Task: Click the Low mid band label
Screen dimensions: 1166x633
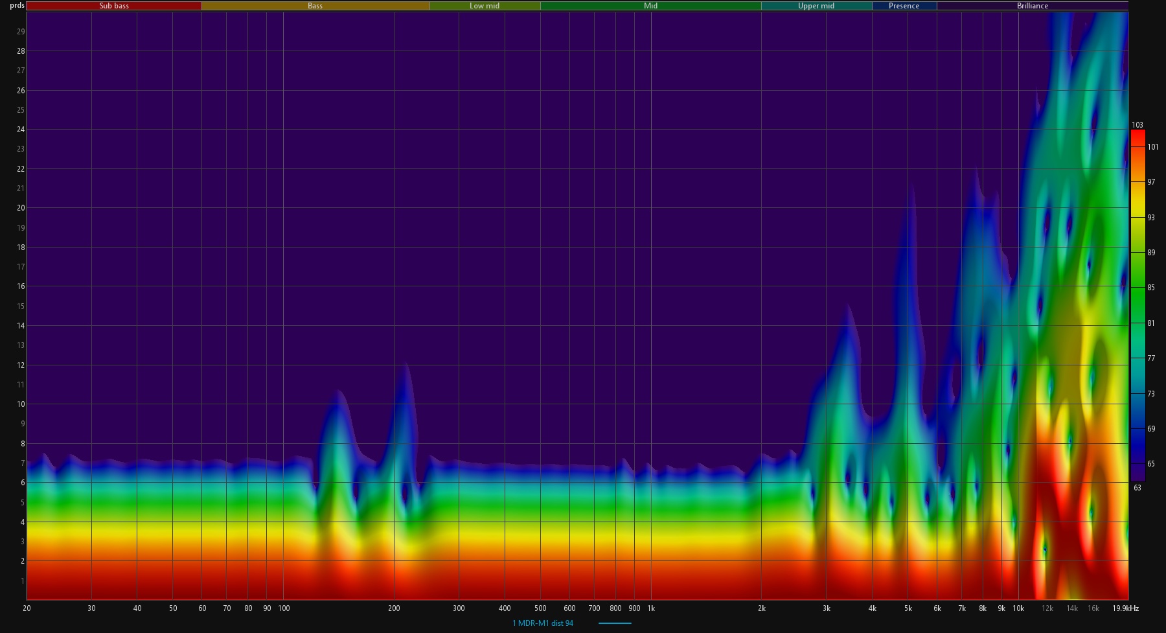Action: coord(485,6)
